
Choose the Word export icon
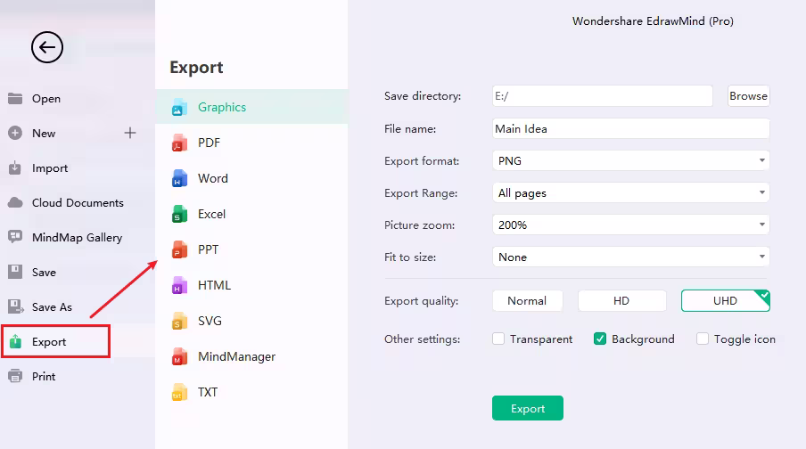pyautogui.click(x=179, y=178)
